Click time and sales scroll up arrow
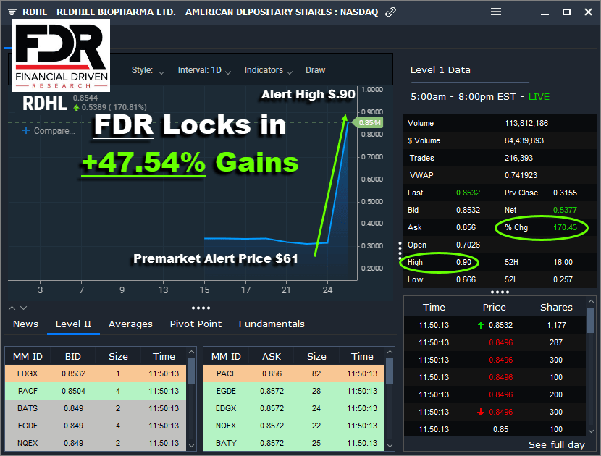This screenshot has width=601, height=456. 591,302
